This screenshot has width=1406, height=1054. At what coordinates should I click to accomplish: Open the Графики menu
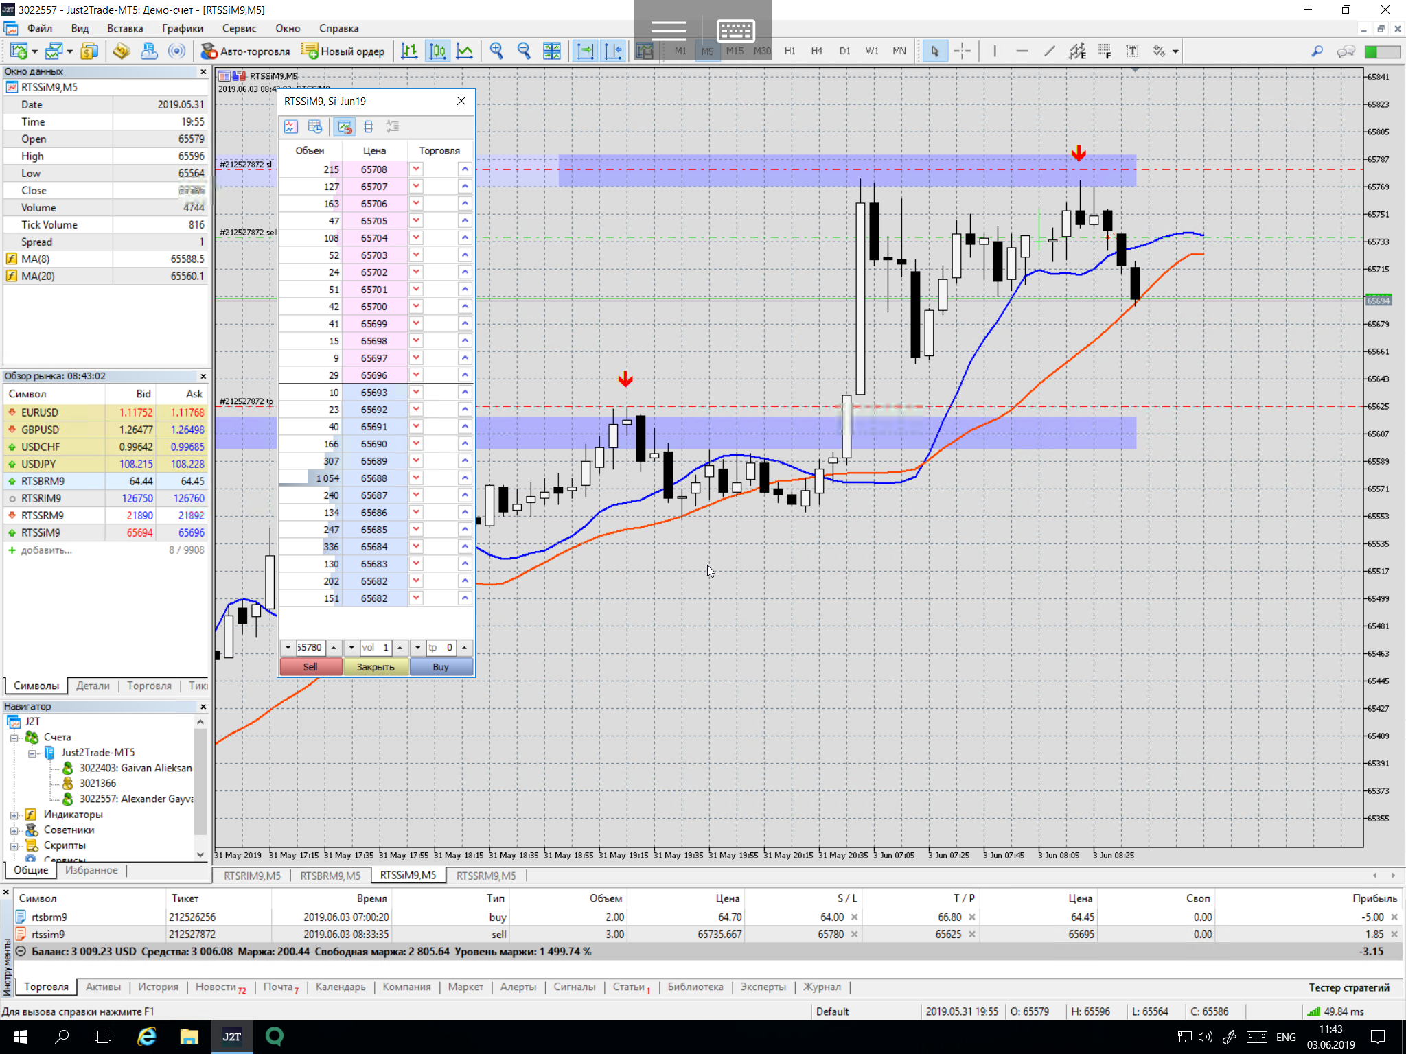[x=182, y=28]
